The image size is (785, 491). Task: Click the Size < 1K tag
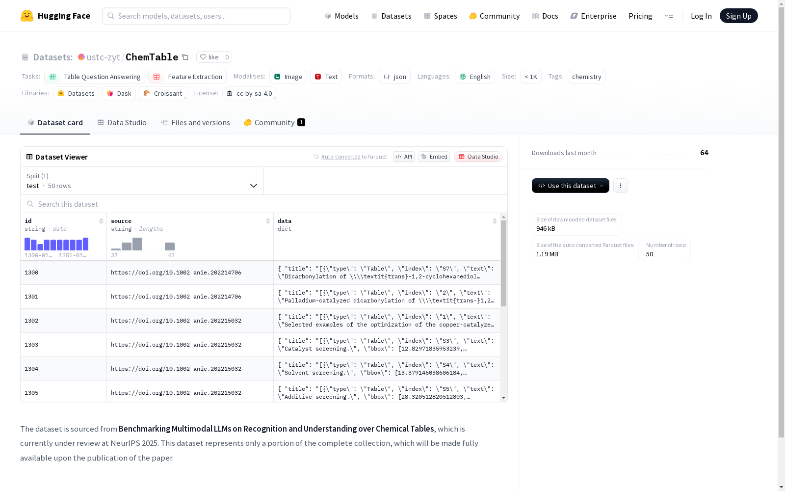click(x=531, y=77)
